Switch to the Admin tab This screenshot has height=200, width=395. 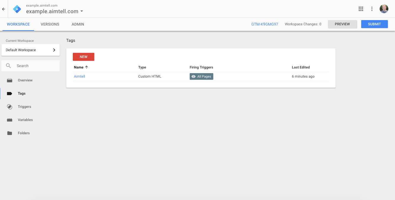click(x=78, y=24)
